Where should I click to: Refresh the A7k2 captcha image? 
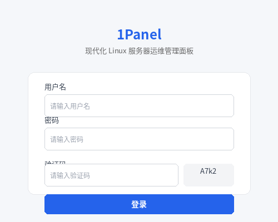click(209, 175)
